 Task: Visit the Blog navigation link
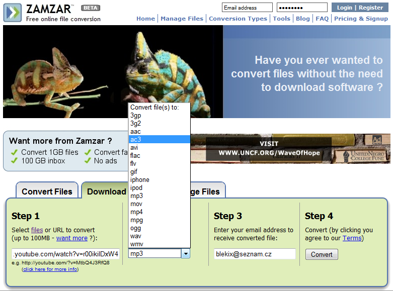point(303,19)
